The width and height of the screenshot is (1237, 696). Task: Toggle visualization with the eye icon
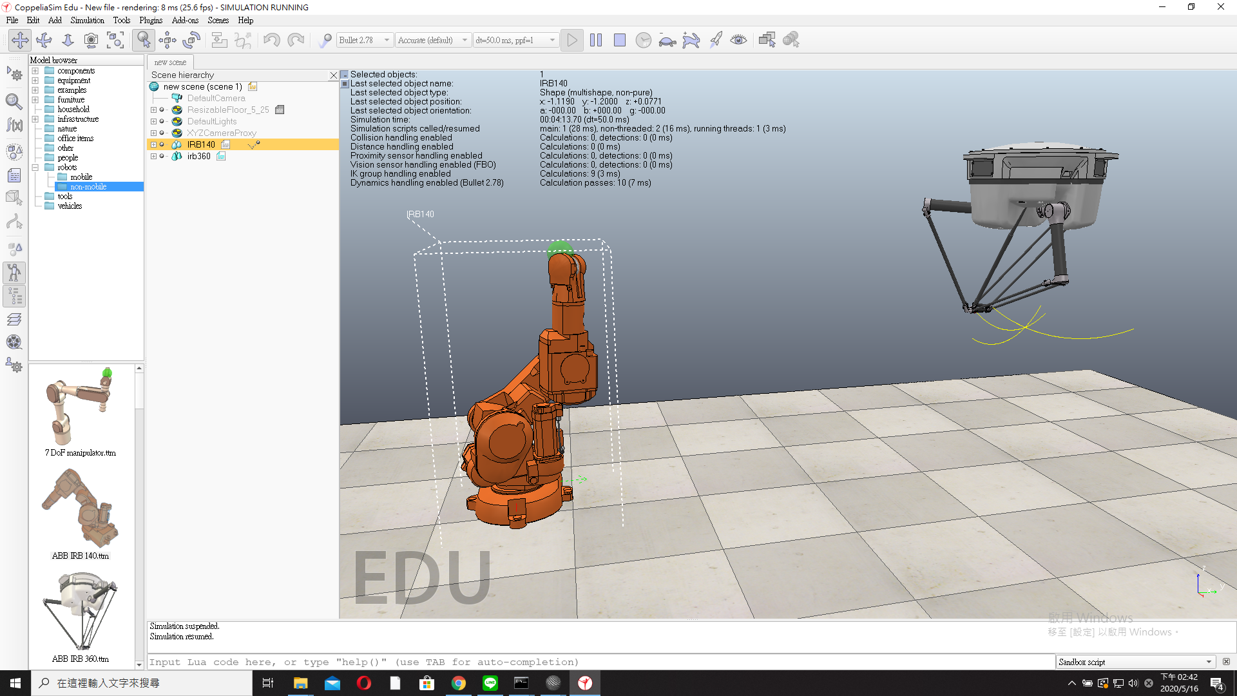coord(738,40)
